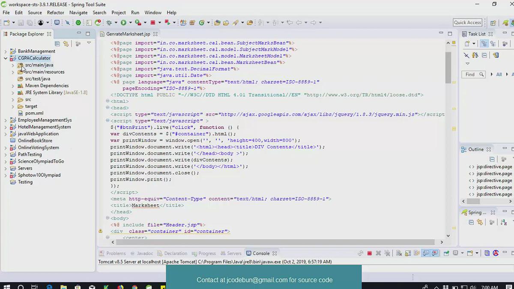Click the New wizard toolbar icon

[x=7, y=22]
